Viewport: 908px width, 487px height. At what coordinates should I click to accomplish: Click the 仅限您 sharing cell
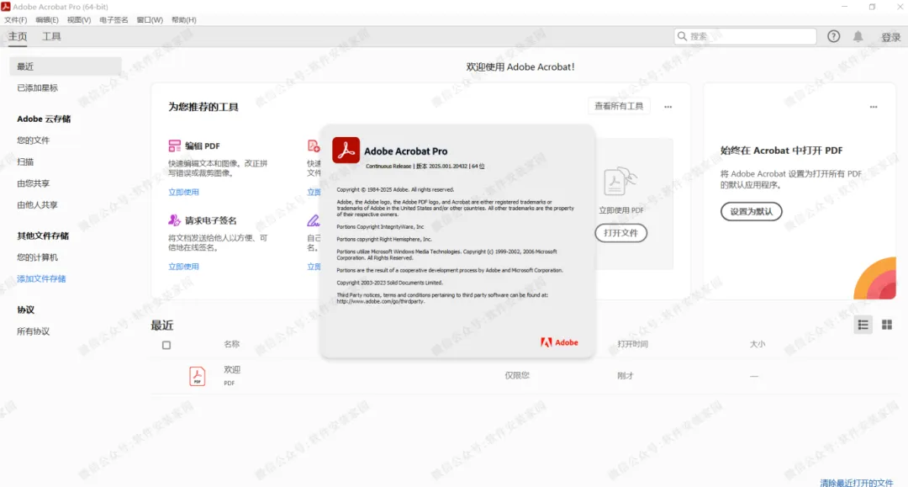[516, 375]
